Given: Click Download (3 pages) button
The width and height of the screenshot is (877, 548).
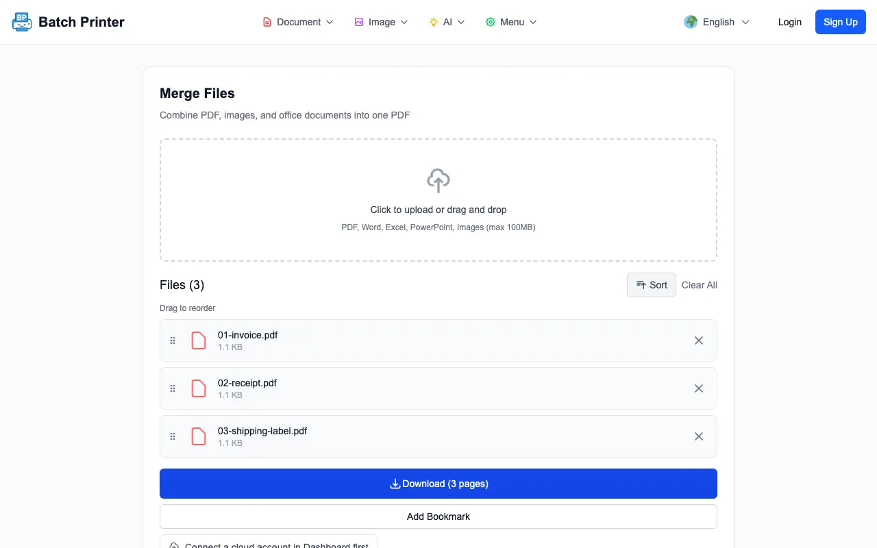Looking at the screenshot, I should (x=438, y=484).
